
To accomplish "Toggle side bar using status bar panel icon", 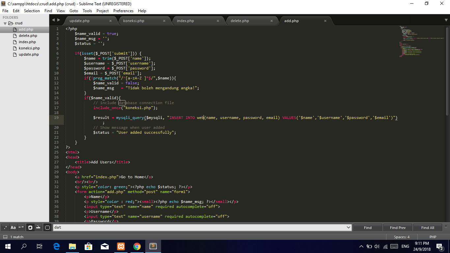I will (x=5, y=237).
